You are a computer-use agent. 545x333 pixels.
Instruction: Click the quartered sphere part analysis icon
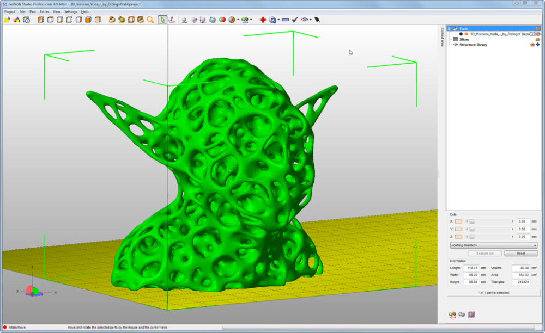[x=232, y=20]
